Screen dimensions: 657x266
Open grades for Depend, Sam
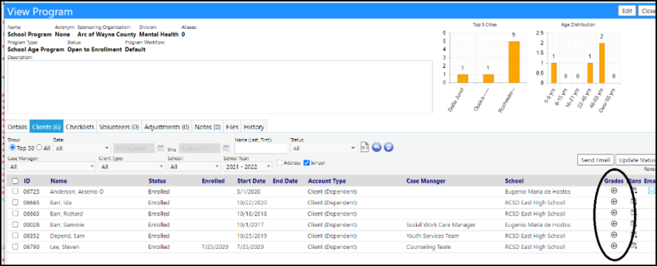[x=614, y=235]
